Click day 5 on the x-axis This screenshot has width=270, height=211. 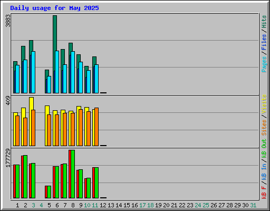click(x=49, y=205)
